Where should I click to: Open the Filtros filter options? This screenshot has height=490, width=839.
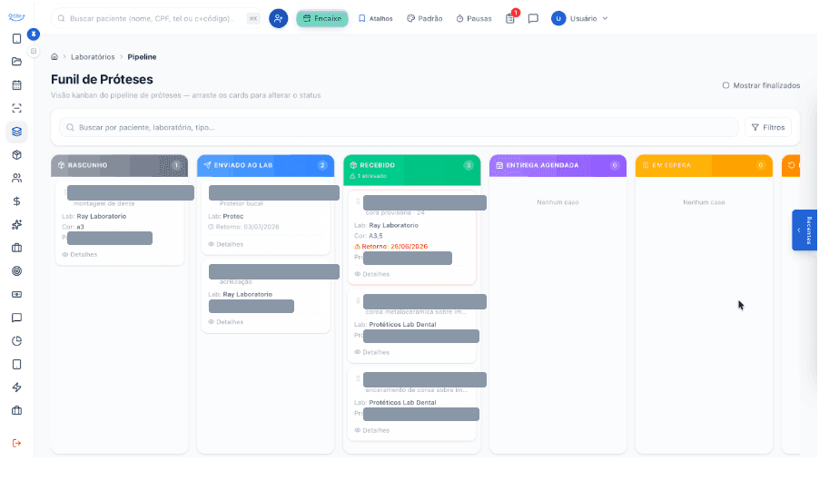tap(768, 127)
